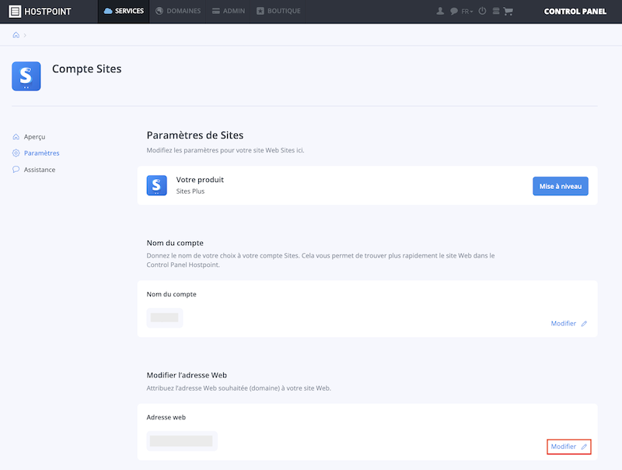Image resolution: width=622 pixels, height=470 pixels.
Task: Open the chat speech bubble icon
Action: tap(454, 11)
